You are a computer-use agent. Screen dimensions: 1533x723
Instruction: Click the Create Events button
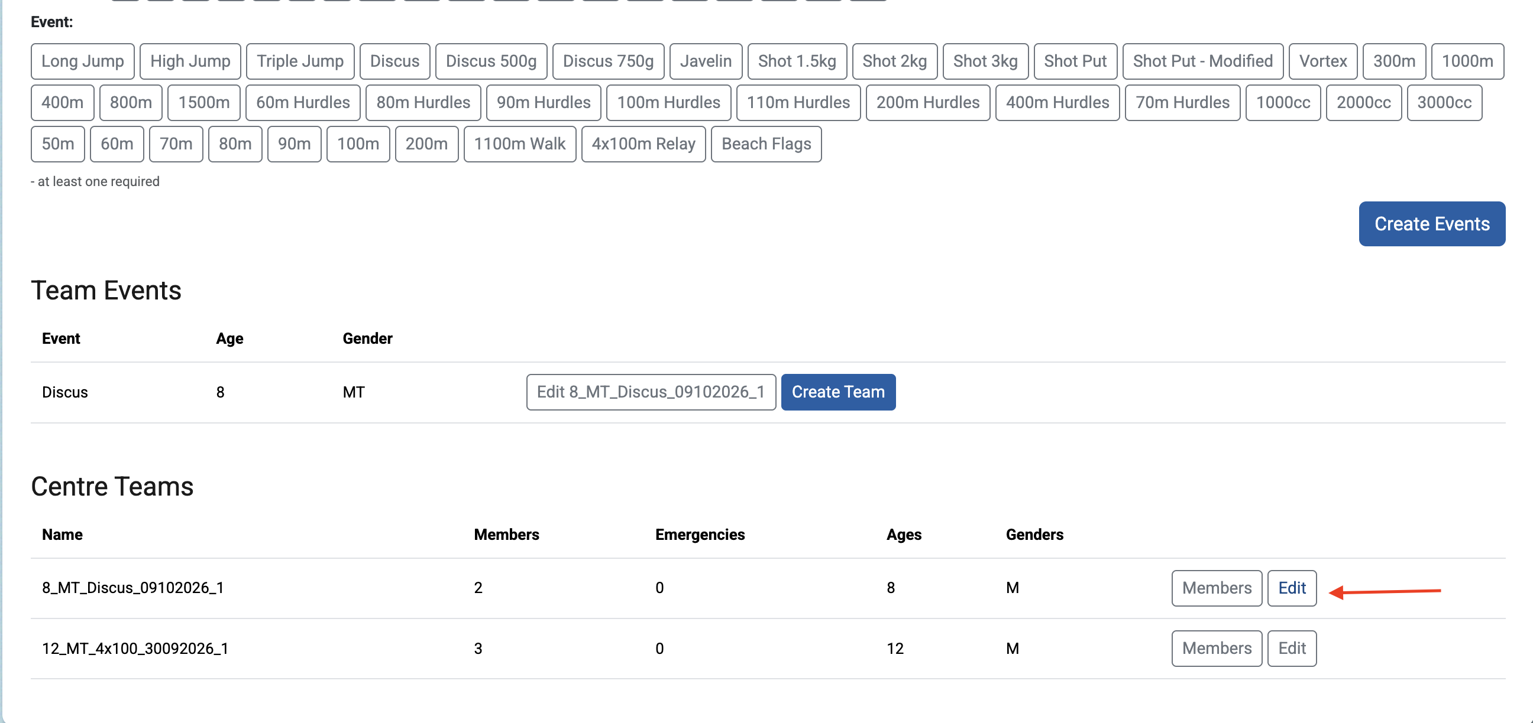[1432, 223]
